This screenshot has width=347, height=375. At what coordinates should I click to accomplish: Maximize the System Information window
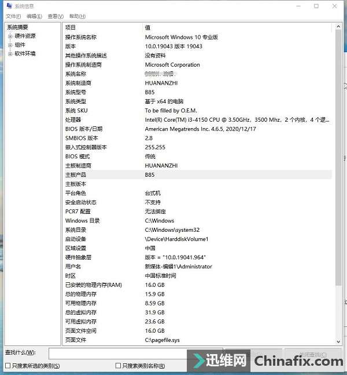(x=316, y=6)
